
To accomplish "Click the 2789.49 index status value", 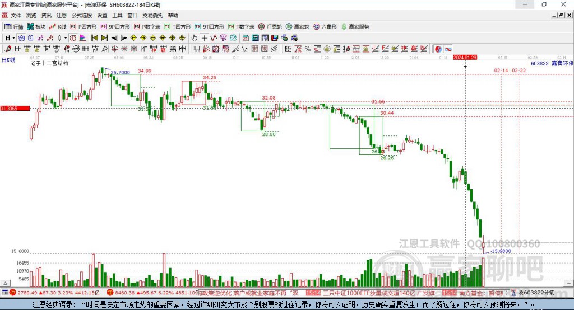I will [27, 293].
